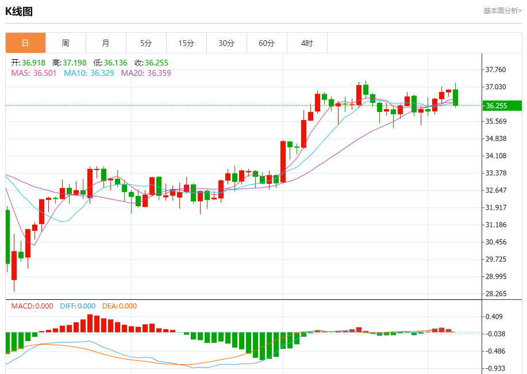This screenshot has width=527, height=374.
Task: Click the green 36.255 current price tag
Action: click(501, 106)
